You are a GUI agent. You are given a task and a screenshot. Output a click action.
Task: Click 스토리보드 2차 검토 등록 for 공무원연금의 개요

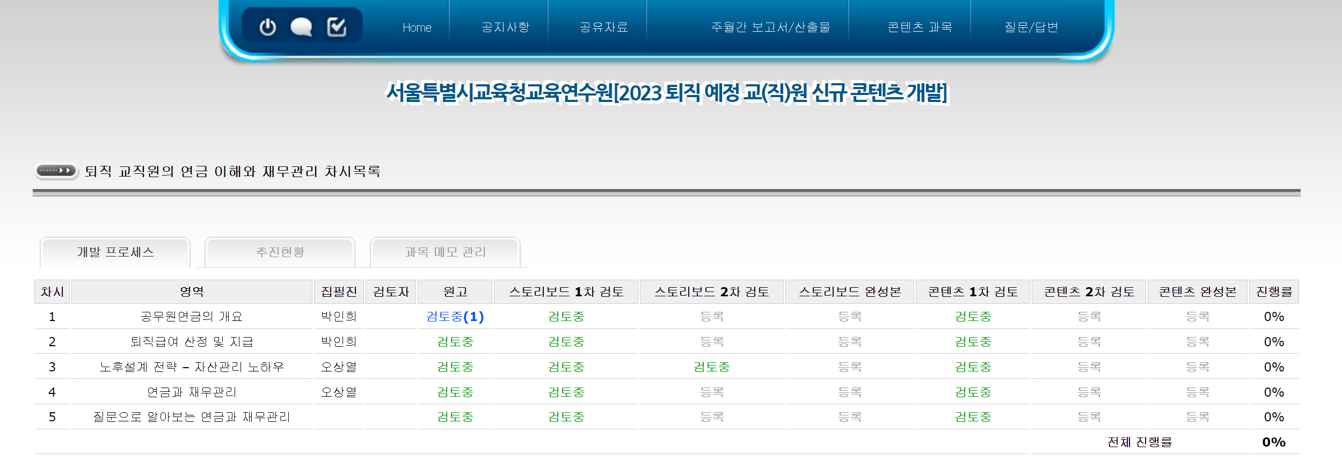tap(712, 317)
